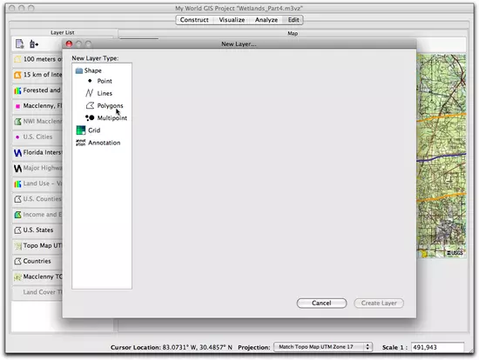
Task: Select the Land Cover layer row
Action: point(37,292)
